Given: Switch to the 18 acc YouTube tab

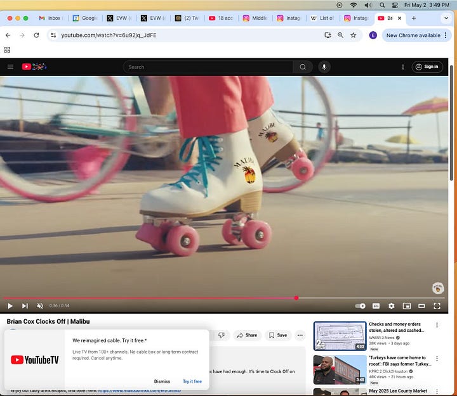Looking at the screenshot, I should [x=221, y=18].
